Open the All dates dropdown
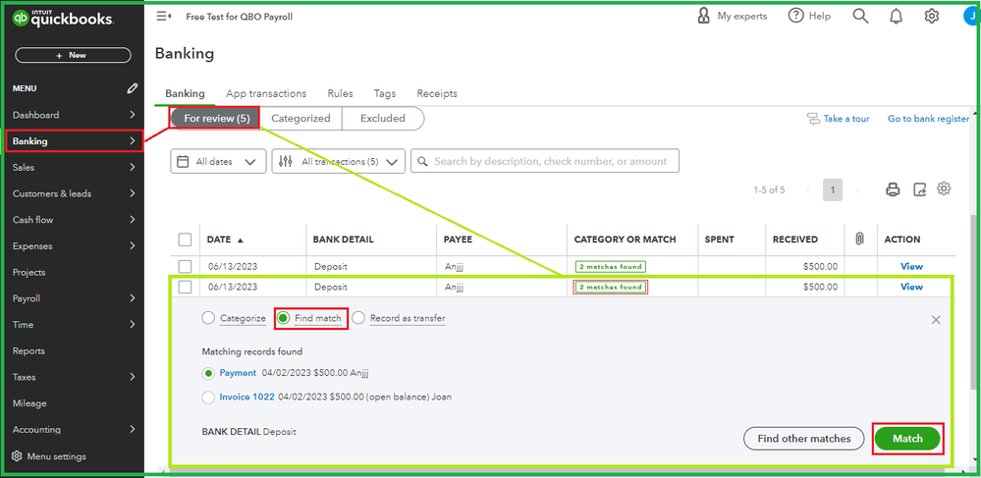Viewport: 981px width, 478px height. click(218, 161)
